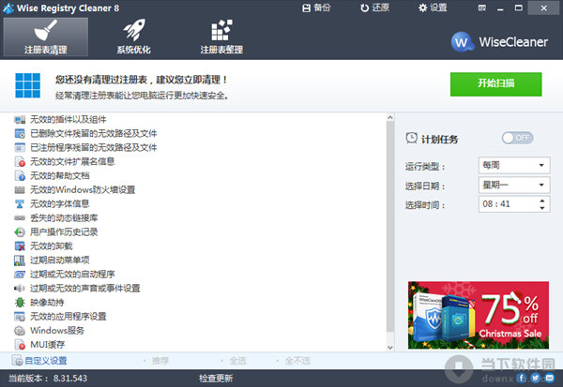This screenshot has width=563, height=387.
Task: Click the 映像劫持 bug icon
Action: [20, 303]
